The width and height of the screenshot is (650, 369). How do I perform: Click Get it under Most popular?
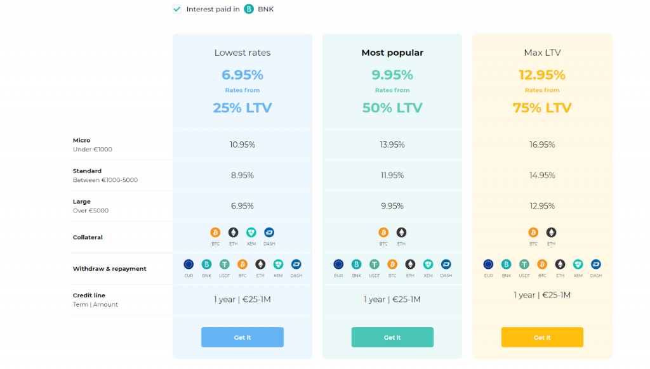tap(392, 337)
